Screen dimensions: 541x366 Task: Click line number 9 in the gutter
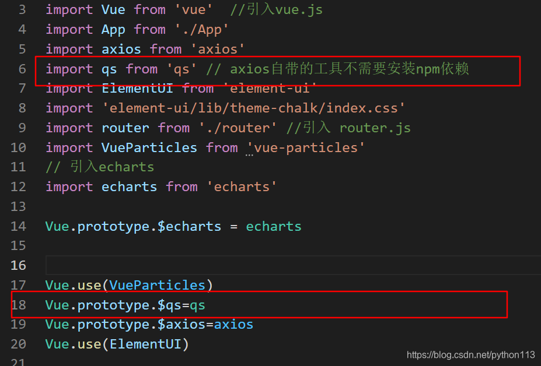click(x=22, y=128)
